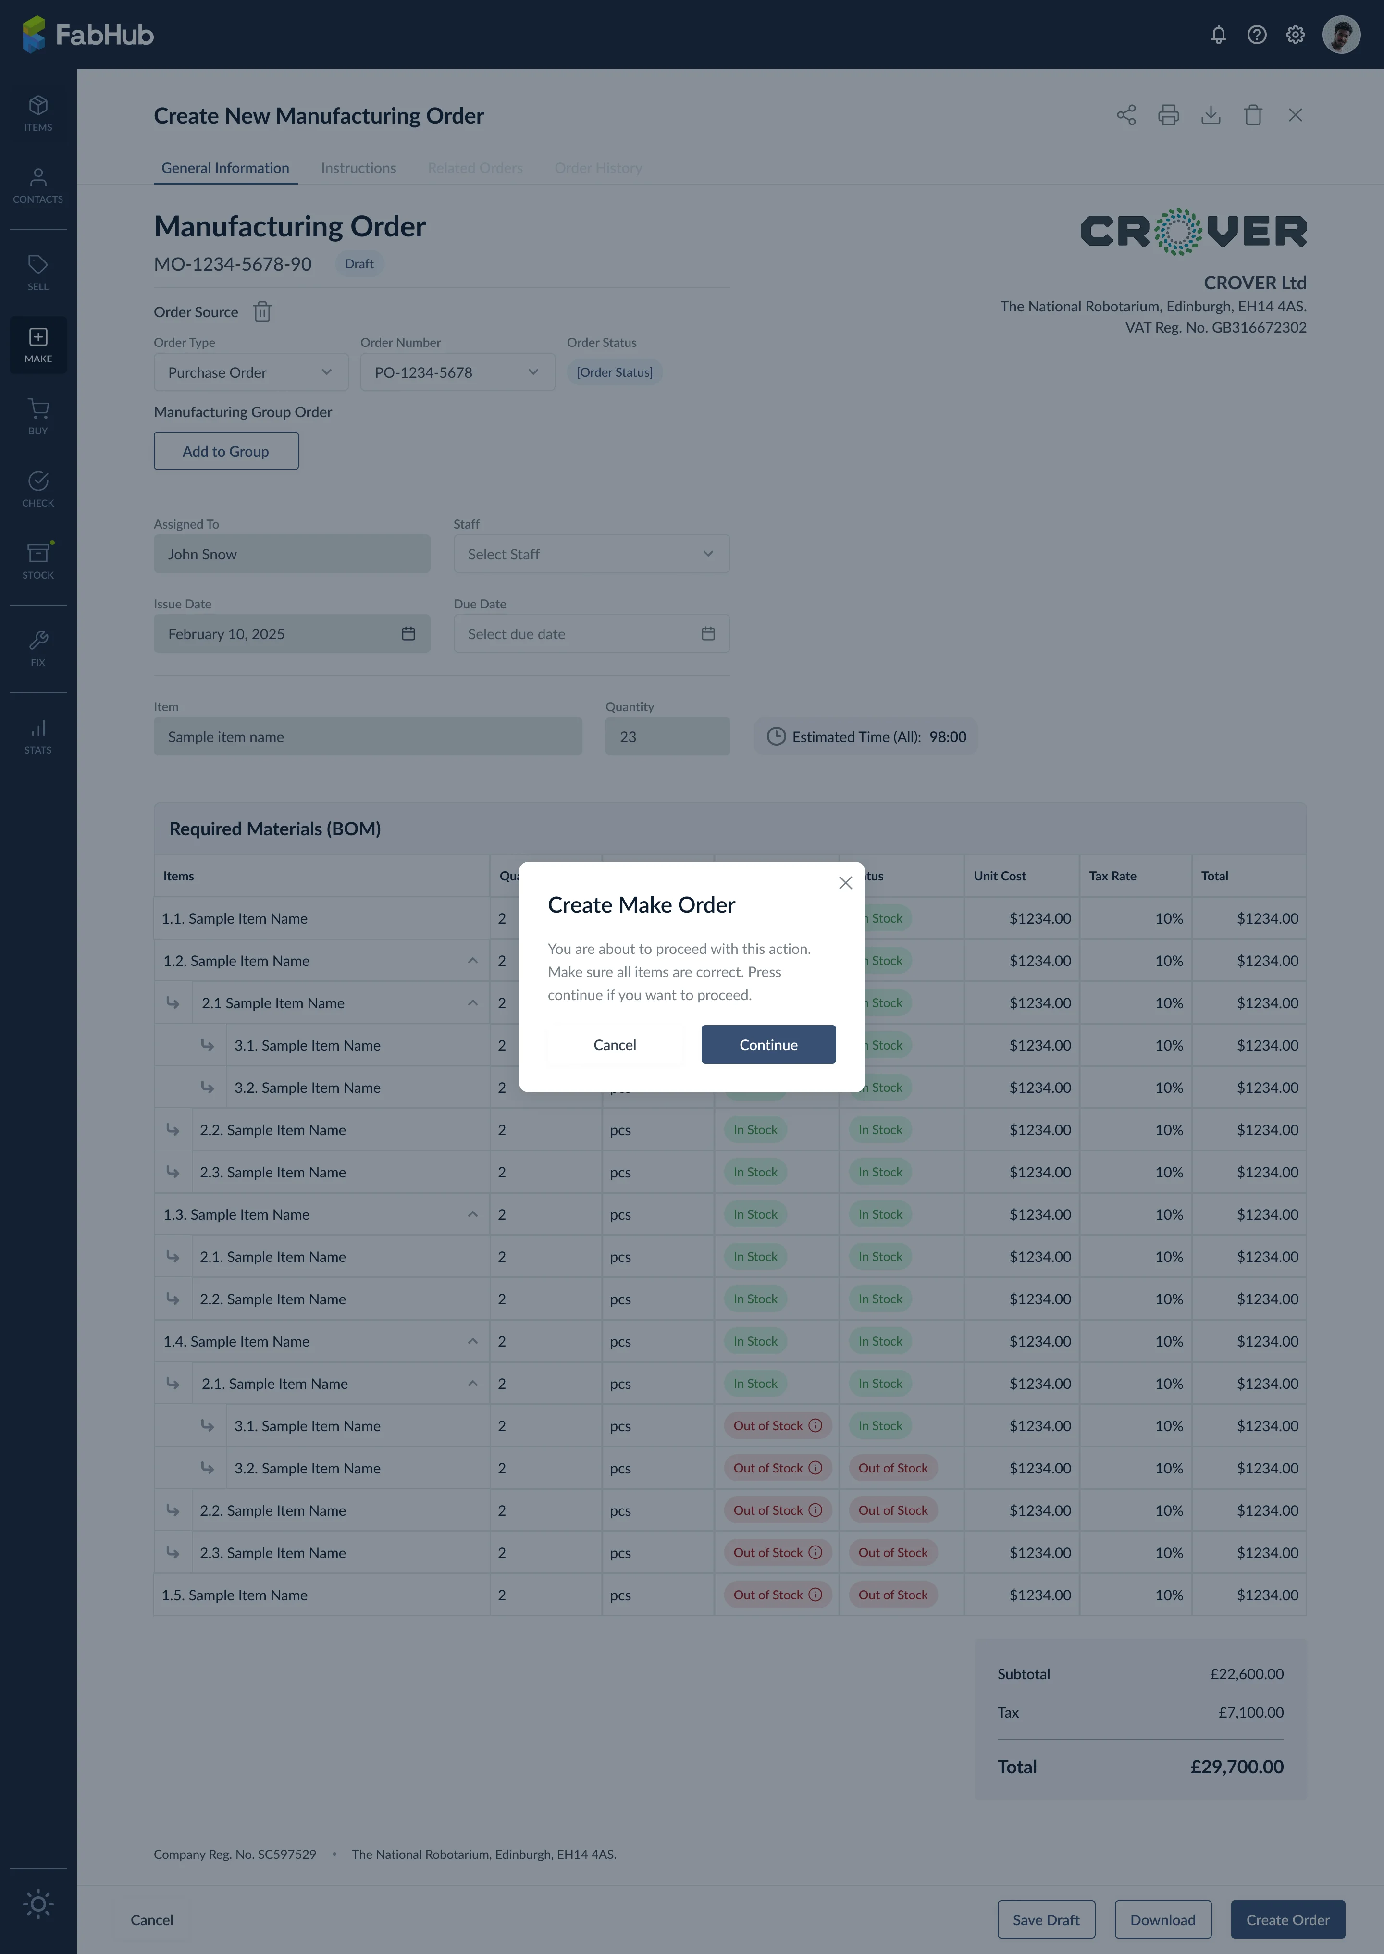Switch to Related Orders tab
This screenshot has width=1384, height=1954.
[475, 168]
